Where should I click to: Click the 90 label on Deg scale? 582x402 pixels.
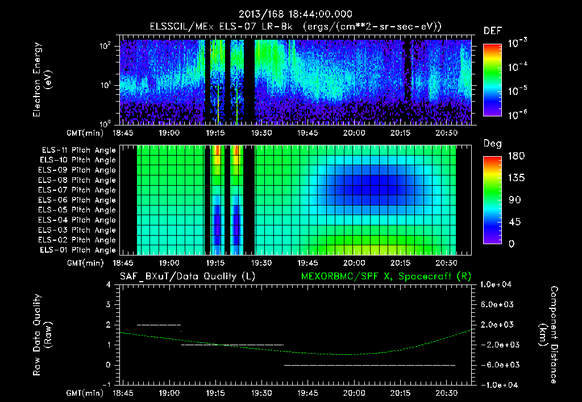pos(514,200)
